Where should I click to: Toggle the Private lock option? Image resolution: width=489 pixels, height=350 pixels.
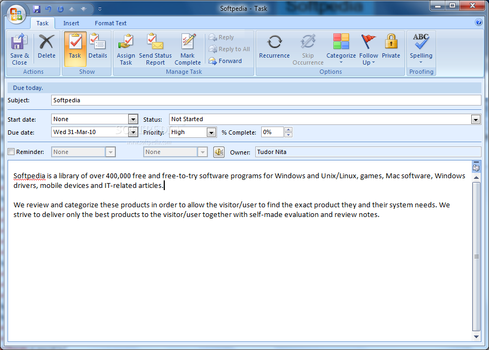click(x=391, y=46)
